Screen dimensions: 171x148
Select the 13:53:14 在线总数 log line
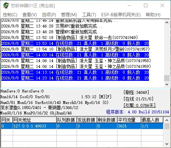75,43
